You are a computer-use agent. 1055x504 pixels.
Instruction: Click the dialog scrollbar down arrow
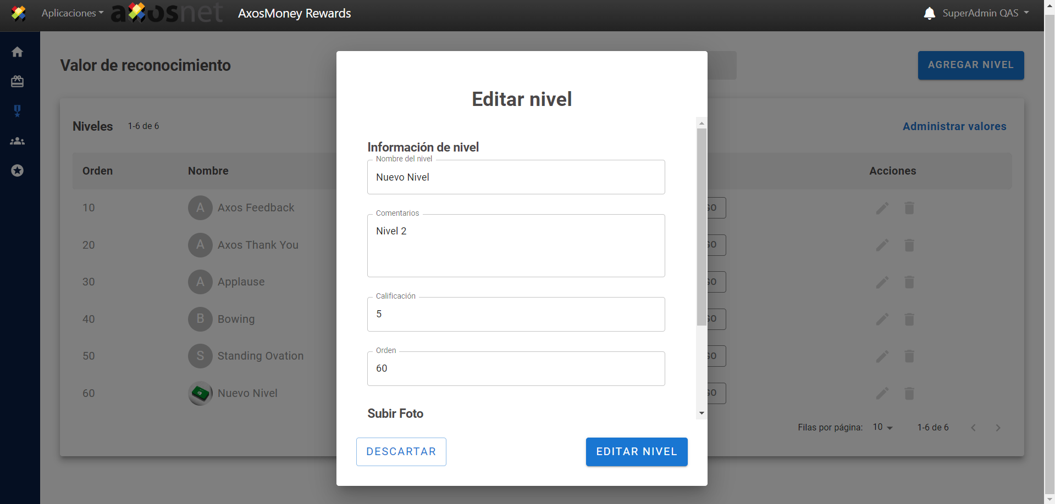pos(702,413)
